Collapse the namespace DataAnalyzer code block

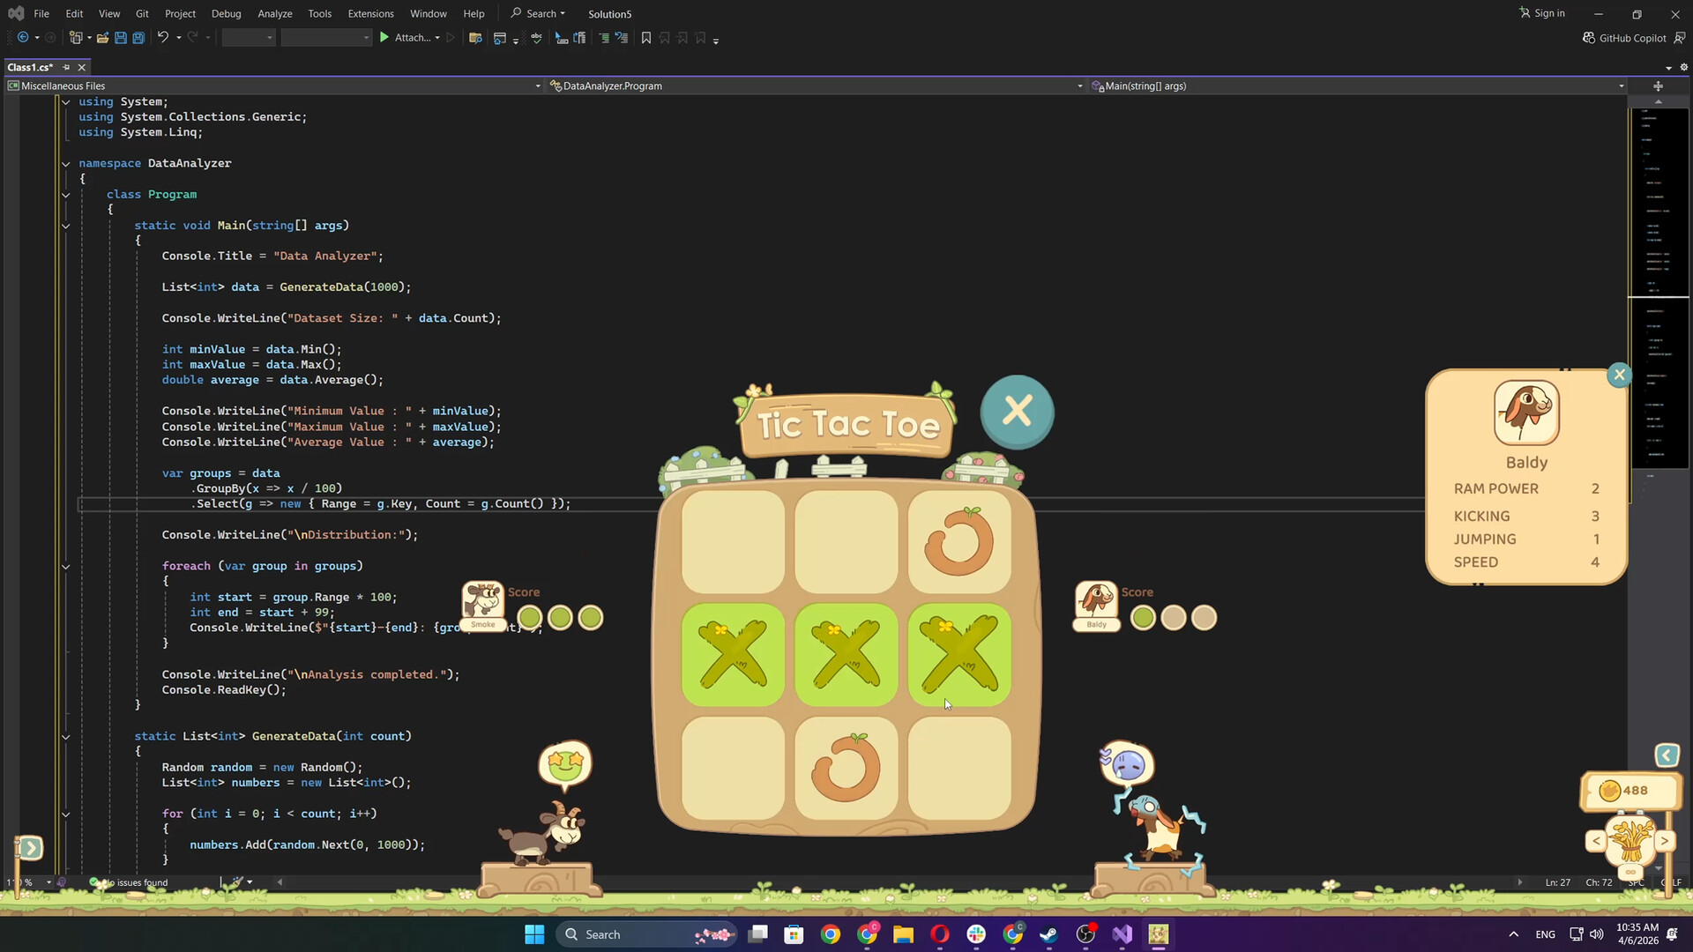pyautogui.click(x=65, y=163)
